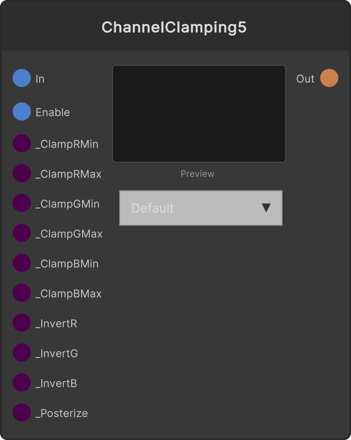Click the _InvertB port circle
The height and width of the screenshot is (440, 351).
pyautogui.click(x=22, y=382)
